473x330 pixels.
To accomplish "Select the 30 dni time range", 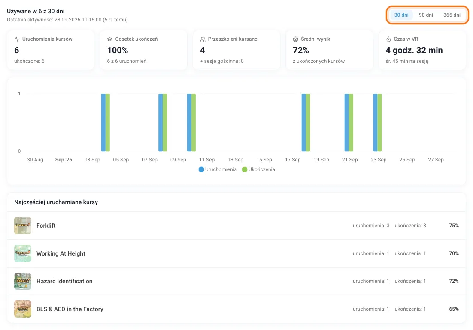I will pyautogui.click(x=401, y=15).
